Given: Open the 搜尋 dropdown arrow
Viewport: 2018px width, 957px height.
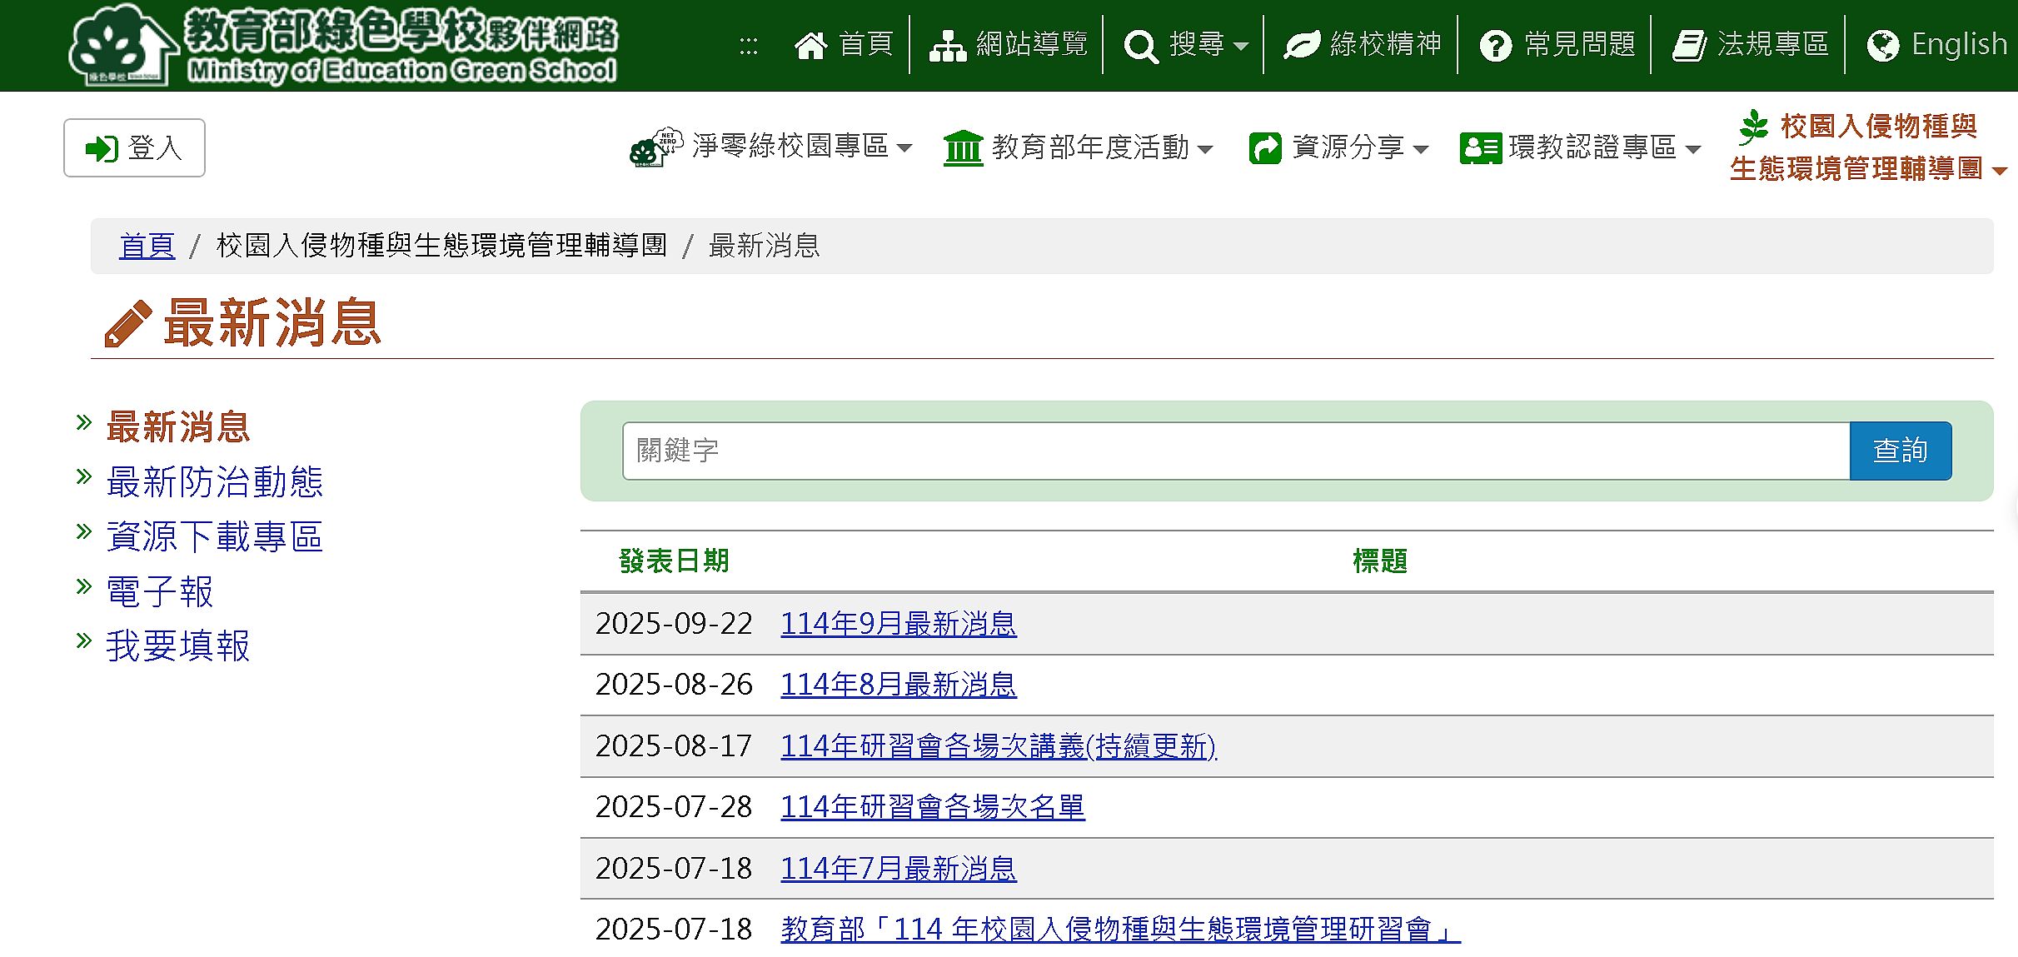Looking at the screenshot, I should [1241, 47].
